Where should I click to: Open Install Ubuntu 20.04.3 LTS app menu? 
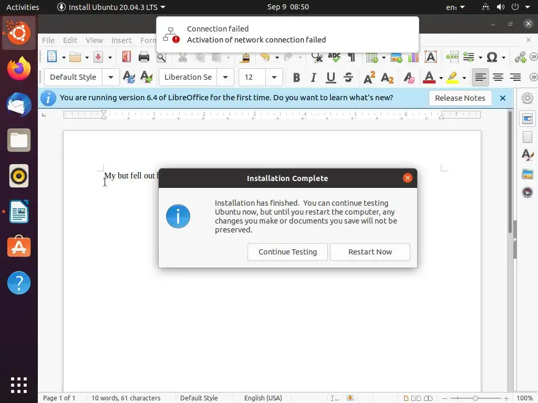click(x=111, y=7)
